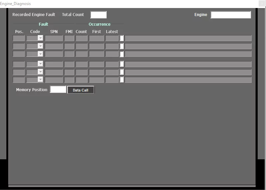Select the long description field in first row
This screenshot has width=266, height=190.
coord(188,38)
